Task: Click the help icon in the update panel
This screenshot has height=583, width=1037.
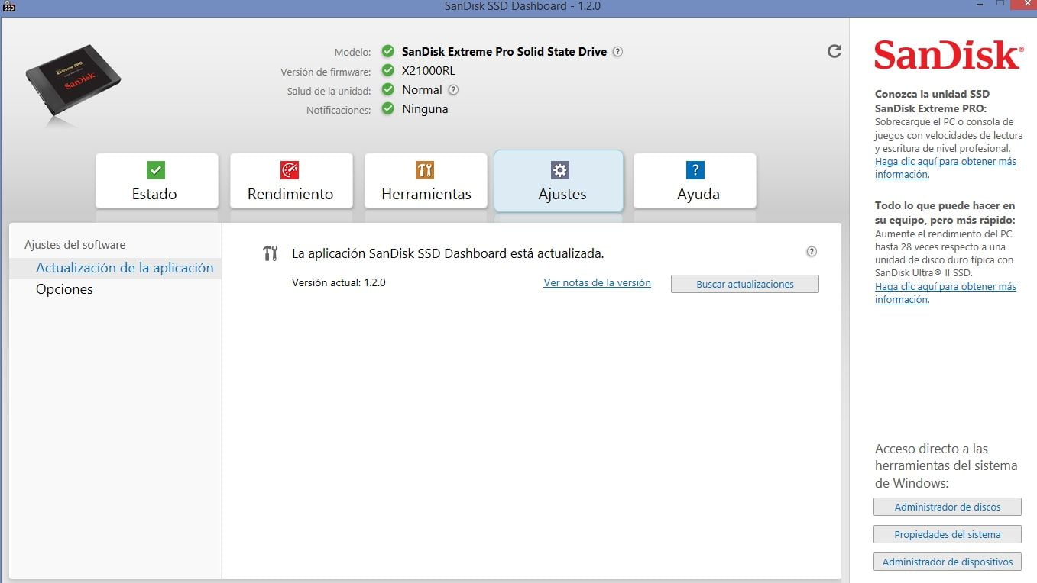Action: [x=812, y=252]
